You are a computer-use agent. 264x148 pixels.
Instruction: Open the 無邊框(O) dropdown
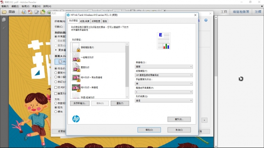click(164, 67)
